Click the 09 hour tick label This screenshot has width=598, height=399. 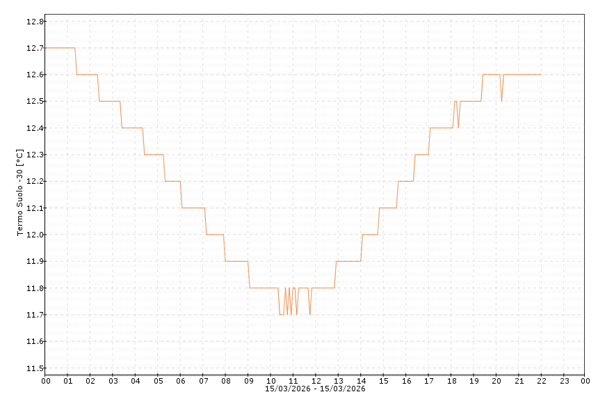248,381
